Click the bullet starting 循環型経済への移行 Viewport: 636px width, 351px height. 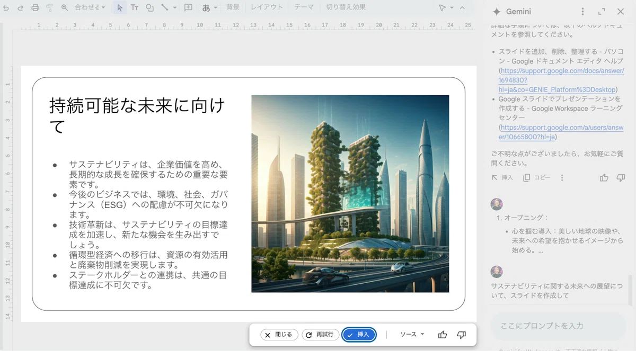(149, 260)
